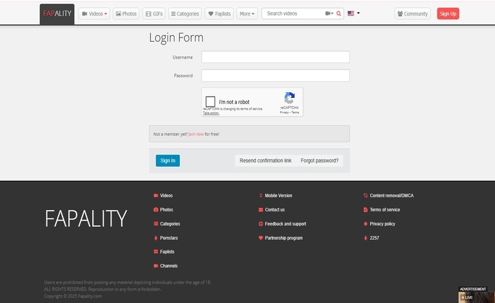Click the reCAPTCHA logo icon
Screen dimensions: 495x303
[x=289, y=98]
